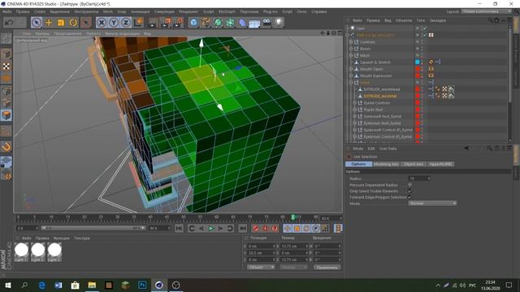Click the Autokeying red button
This screenshot has width=520, height=292.
pyautogui.click(x=265, y=229)
